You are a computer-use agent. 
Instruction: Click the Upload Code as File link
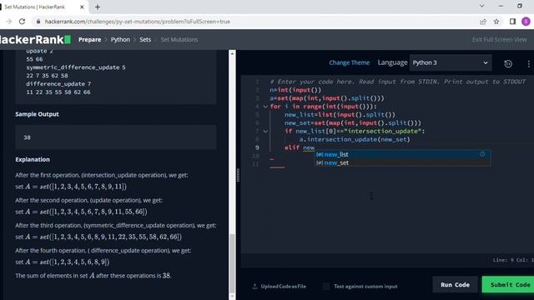(284, 286)
